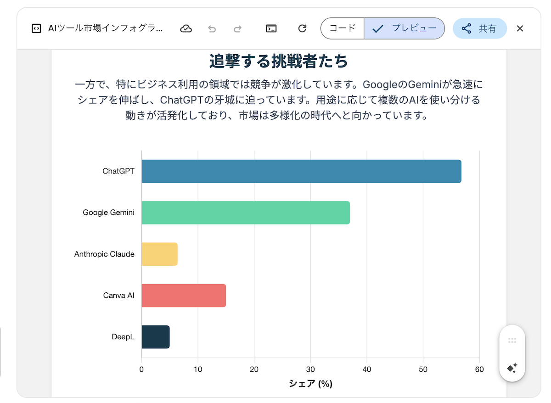Click the code file icon beside the title
Image resolution: width=551 pixels, height=403 pixels.
36,28
